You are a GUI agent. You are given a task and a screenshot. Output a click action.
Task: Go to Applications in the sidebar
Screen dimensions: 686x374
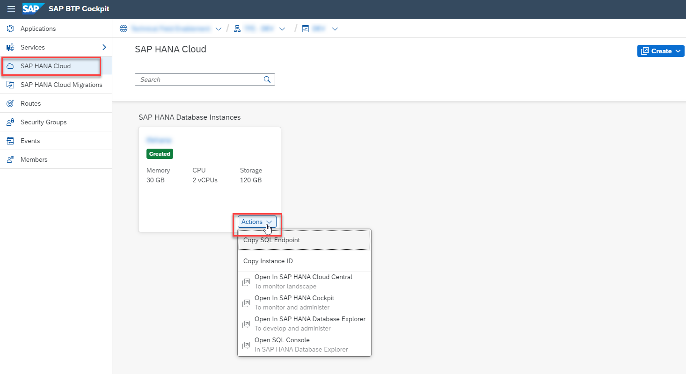click(56, 29)
